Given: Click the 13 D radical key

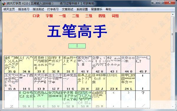Looking at the screenshot, I should [x=41, y=82].
